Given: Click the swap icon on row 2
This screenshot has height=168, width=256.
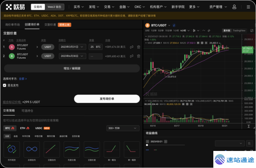Looking at the screenshot, I should tap(131, 56).
